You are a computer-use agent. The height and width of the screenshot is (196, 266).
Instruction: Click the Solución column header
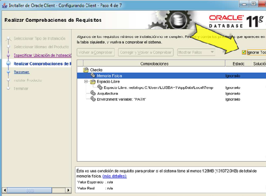coord(259,63)
